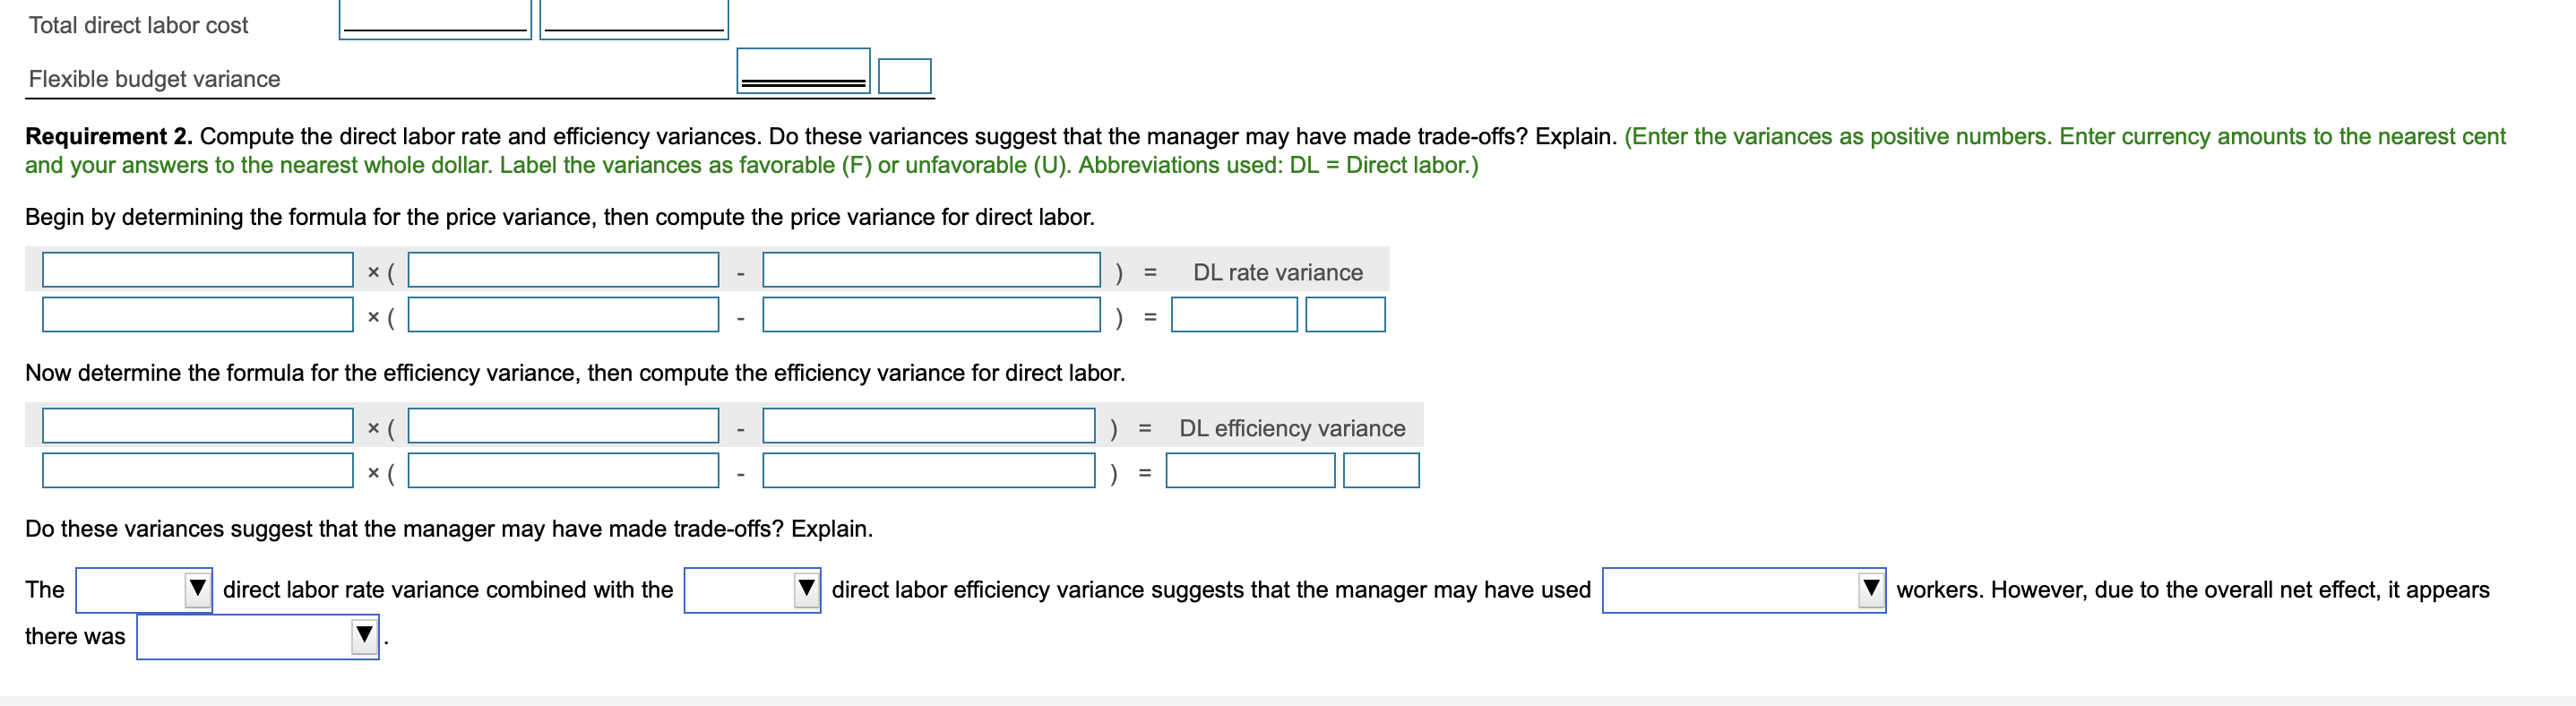The width and height of the screenshot is (2576, 706).
Task: Click first Total direct labor cost field
Action: (435, 18)
